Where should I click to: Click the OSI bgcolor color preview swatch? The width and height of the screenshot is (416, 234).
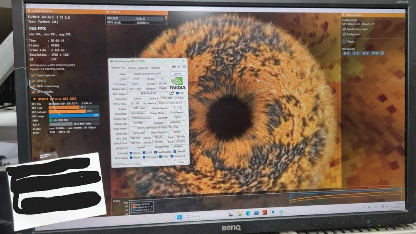pos(382,53)
